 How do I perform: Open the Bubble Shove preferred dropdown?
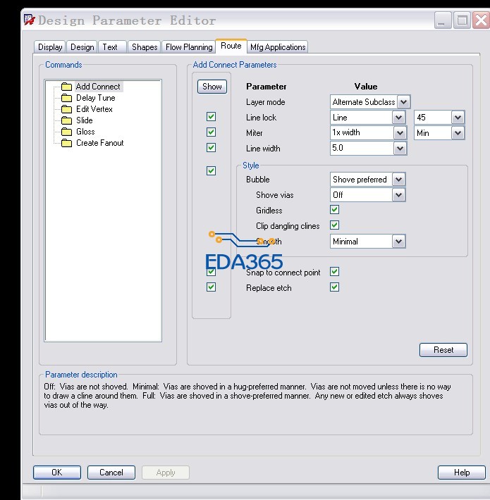(x=399, y=180)
